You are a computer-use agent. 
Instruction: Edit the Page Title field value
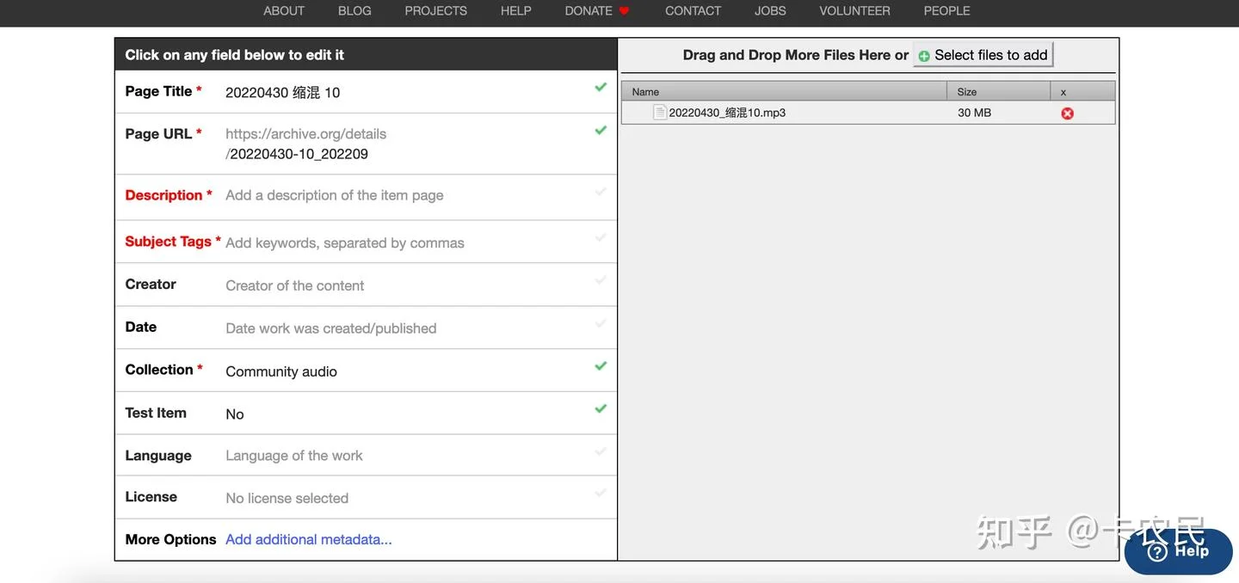(x=283, y=92)
